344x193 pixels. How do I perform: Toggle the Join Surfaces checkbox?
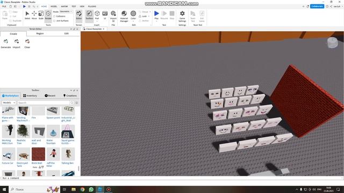point(54,21)
